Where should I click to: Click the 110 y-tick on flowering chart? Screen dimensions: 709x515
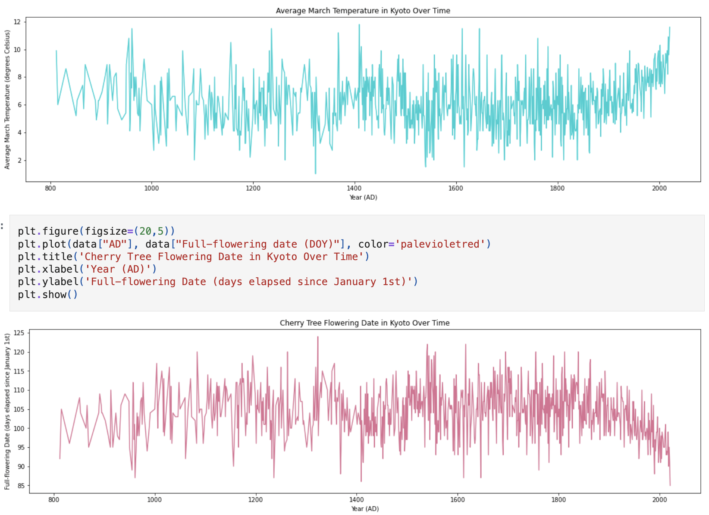click(x=19, y=390)
